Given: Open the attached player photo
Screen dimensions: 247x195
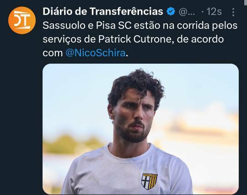Looking at the screenshot, I should [140, 129].
